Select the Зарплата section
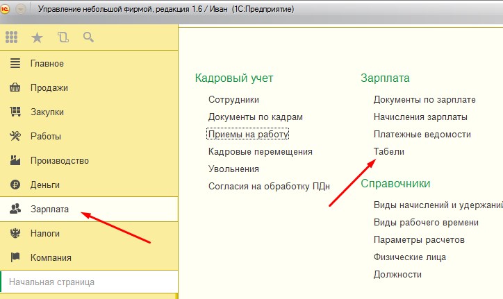The width and height of the screenshot is (503, 299). pyautogui.click(x=89, y=209)
